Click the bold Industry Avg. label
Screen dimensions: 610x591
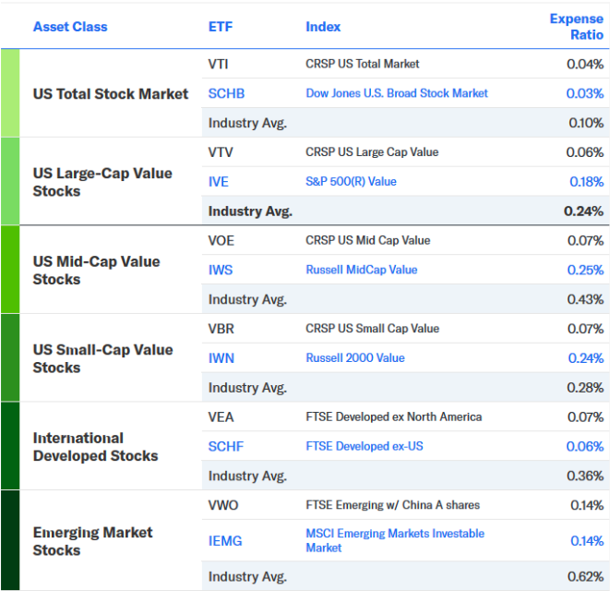pyautogui.click(x=250, y=211)
